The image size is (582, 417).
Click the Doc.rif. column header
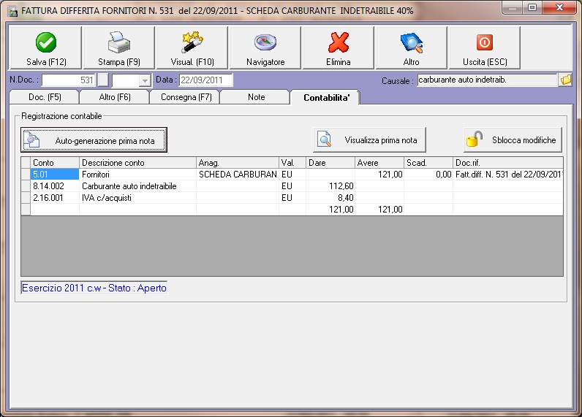508,163
